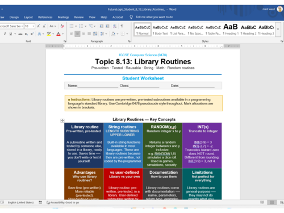Expand the underline style arrow
Image resolution: width=284 pixels, height=213 pixels.
[15, 34]
